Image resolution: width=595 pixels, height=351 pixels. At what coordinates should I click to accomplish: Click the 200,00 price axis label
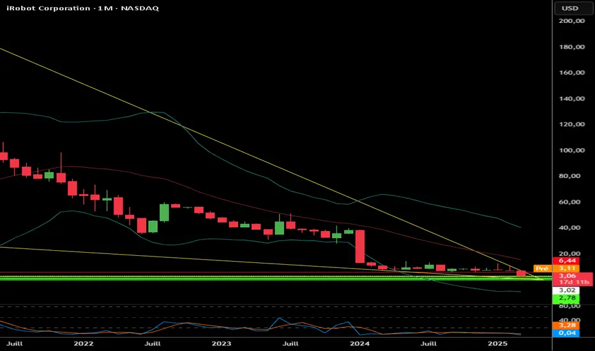571,21
